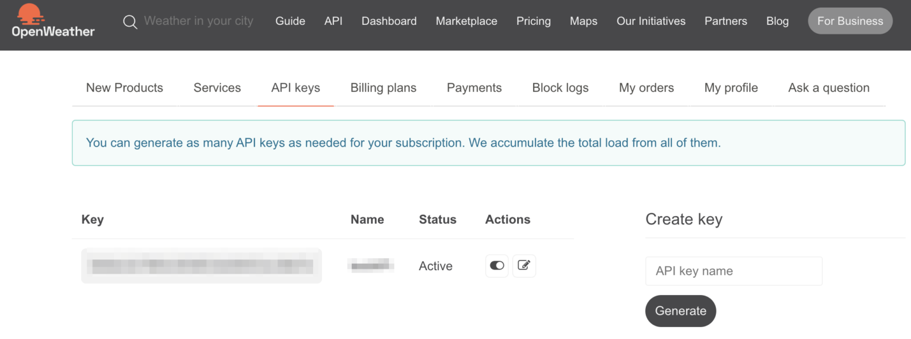Screen dimensions: 911x339
Task: Open the Services tab
Action: (217, 88)
